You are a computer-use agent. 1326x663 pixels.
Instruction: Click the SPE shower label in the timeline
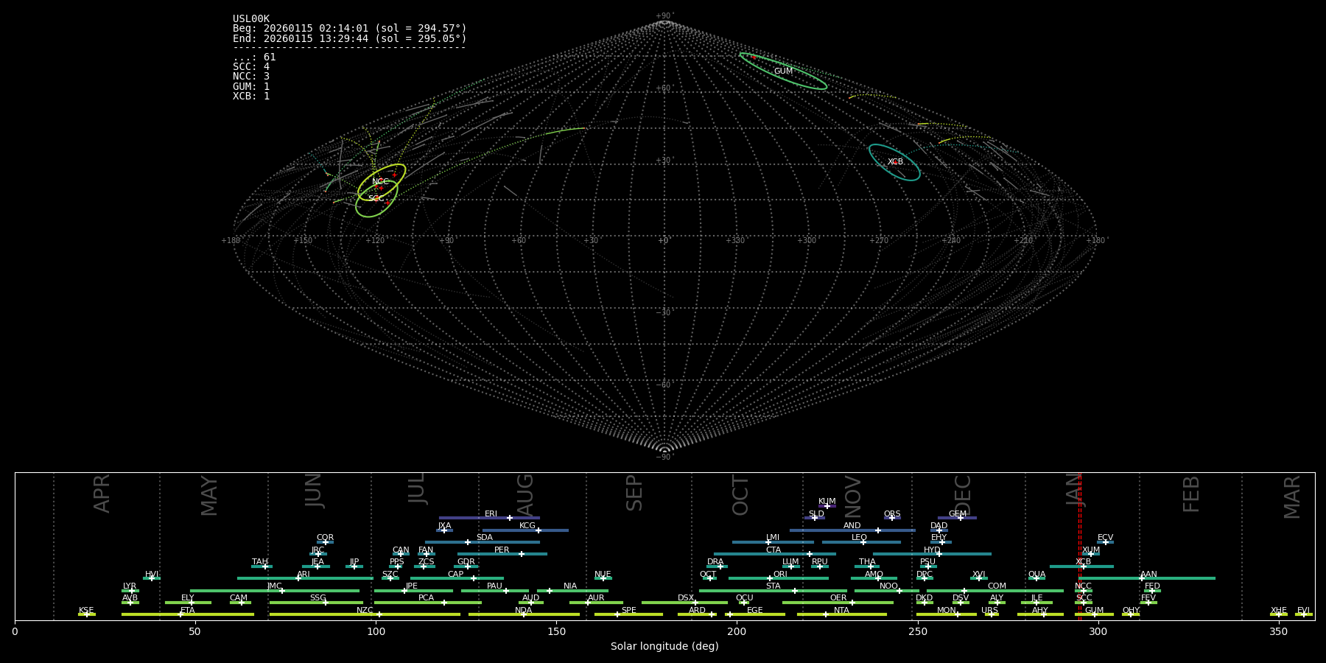pyautogui.click(x=628, y=611)
